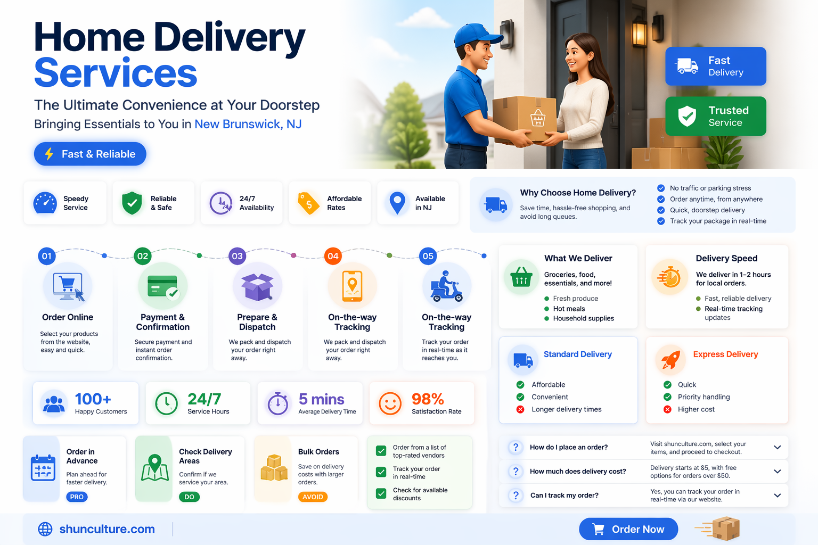Click the 'Household supplies' bullet text
Image resolution: width=818 pixels, height=545 pixels.
[584, 318]
